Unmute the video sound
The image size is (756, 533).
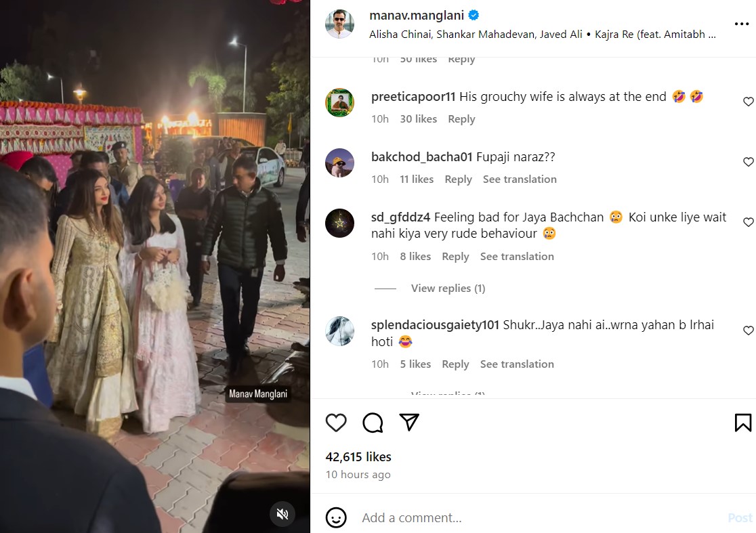click(x=282, y=514)
